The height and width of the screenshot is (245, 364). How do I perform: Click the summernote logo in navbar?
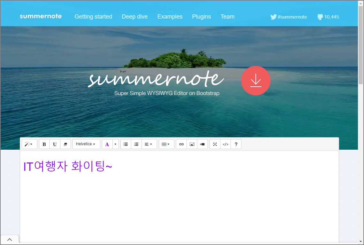pyautogui.click(x=41, y=16)
